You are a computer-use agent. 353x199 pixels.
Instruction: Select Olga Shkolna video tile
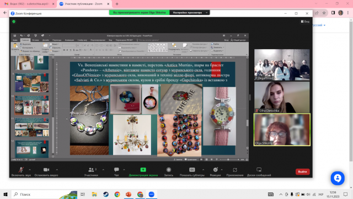click(x=282, y=130)
